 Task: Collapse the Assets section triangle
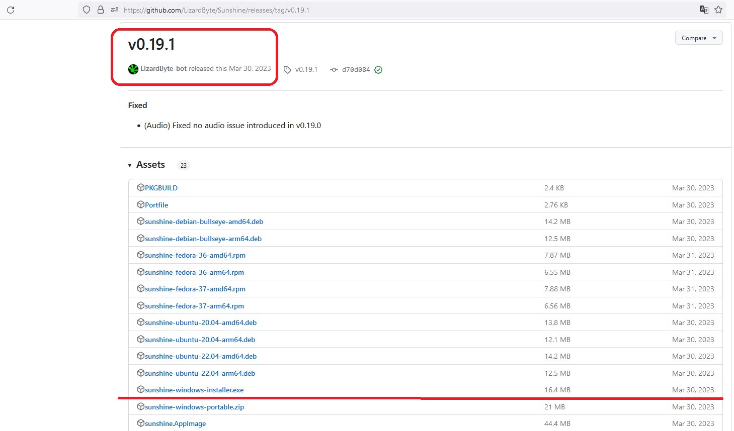click(130, 165)
